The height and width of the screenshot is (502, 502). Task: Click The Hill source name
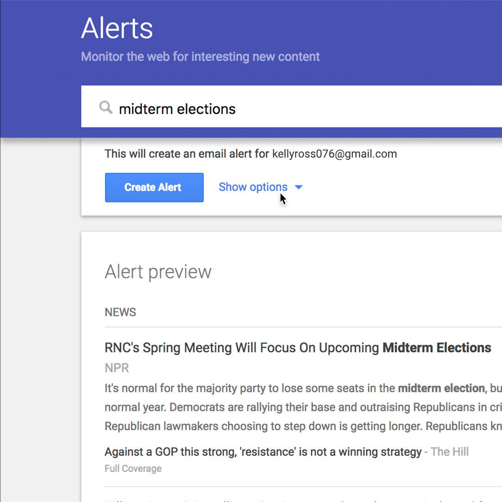[x=449, y=452]
